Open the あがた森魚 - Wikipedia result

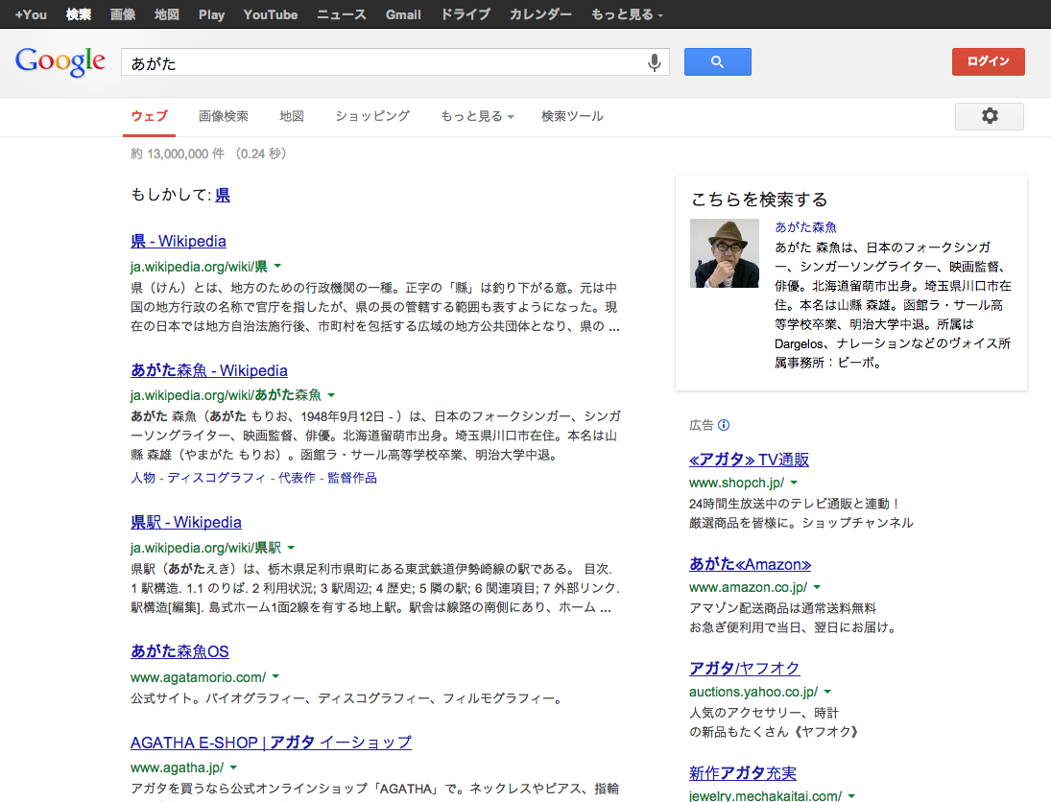[x=209, y=370]
